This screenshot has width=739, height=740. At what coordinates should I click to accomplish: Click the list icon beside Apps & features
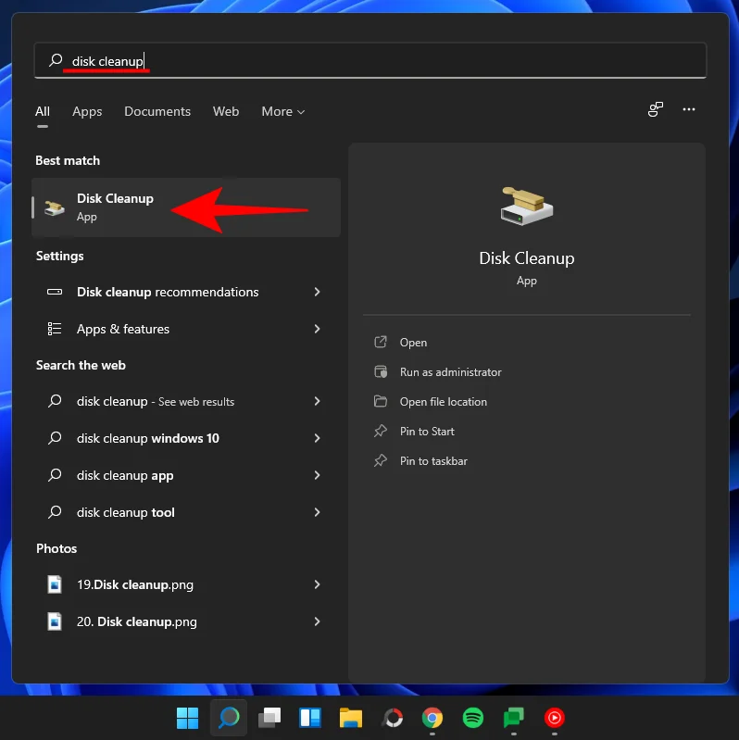coord(55,329)
